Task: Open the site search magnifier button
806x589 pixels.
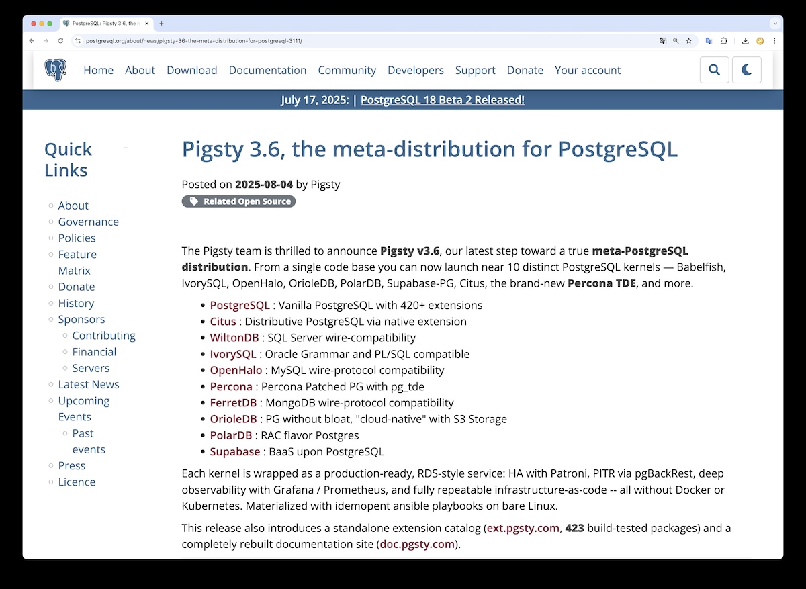Action: (x=714, y=70)
